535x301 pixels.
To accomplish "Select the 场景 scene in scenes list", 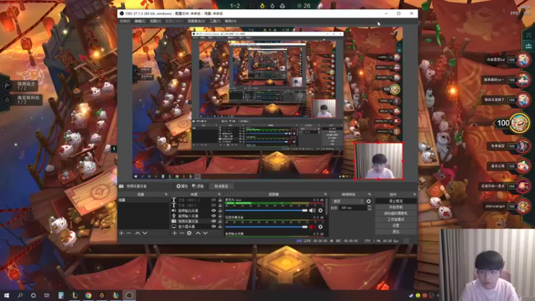I will click(143, 200).
